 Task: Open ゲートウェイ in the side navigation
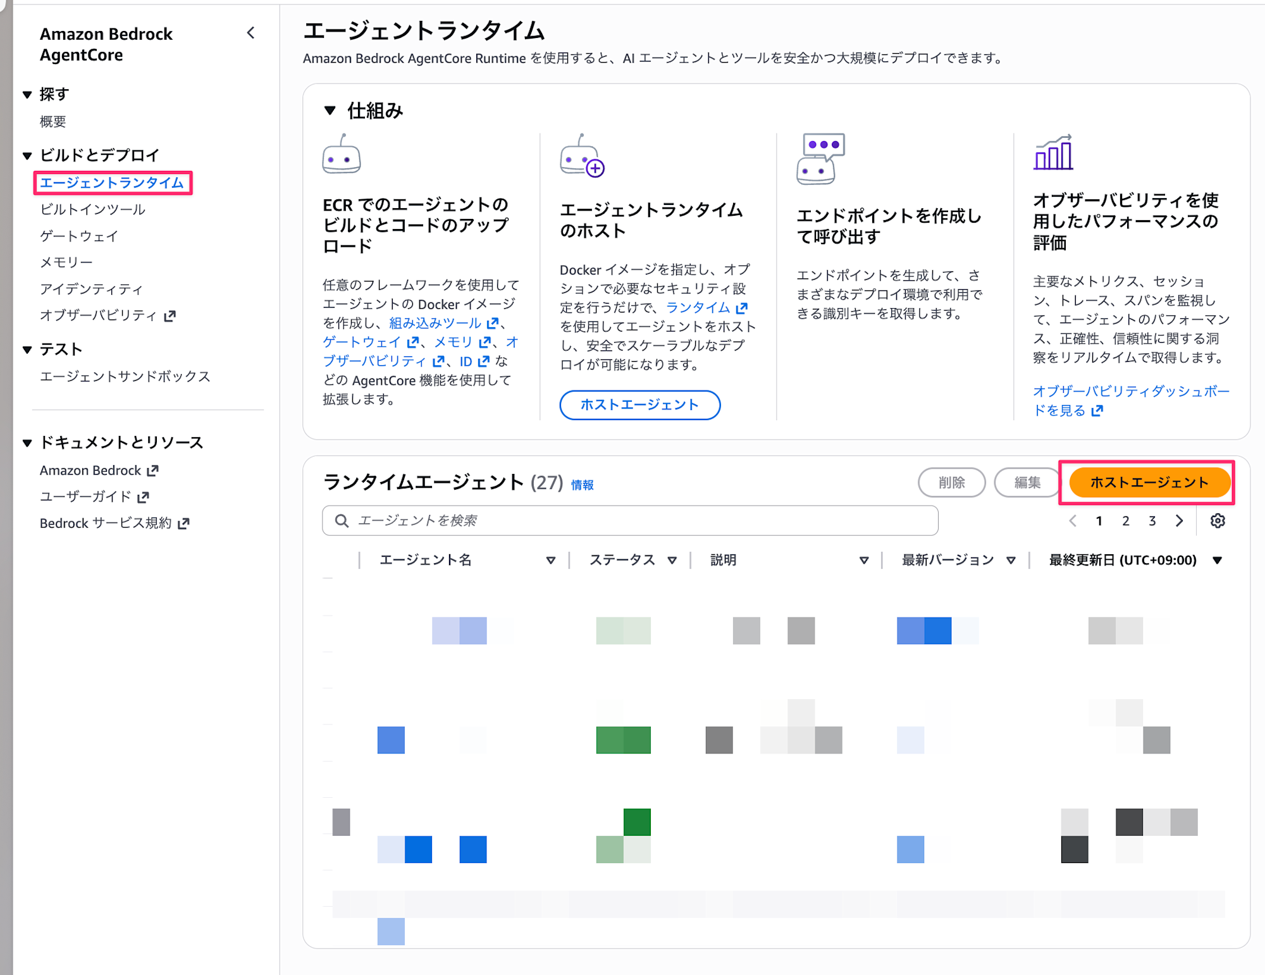(79, 236)
